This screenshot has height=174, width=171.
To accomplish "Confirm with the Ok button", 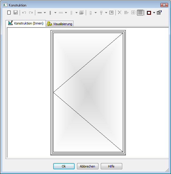I will pyautogui.click(x=64, y=166).
